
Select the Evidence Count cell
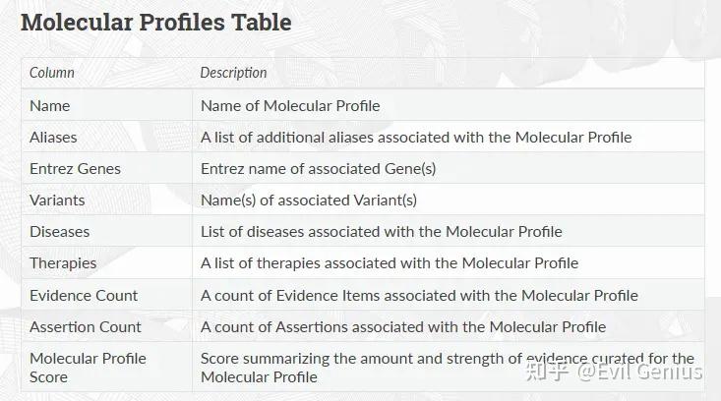tap(84, 295)
